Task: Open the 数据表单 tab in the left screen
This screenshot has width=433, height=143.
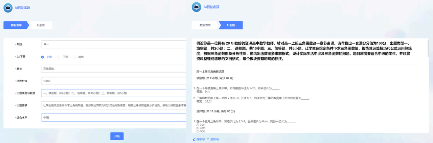Action: point(16,25)
